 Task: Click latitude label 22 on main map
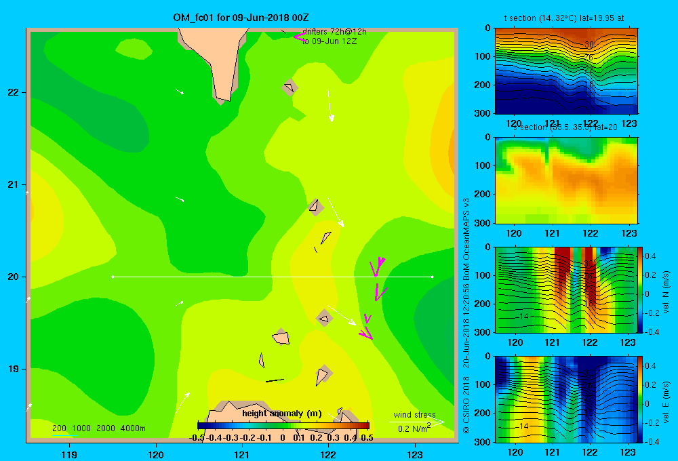point(14,92)
